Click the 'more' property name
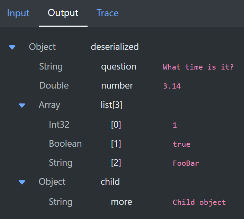This screenshot has width=244, height=219. pos(121,202)
